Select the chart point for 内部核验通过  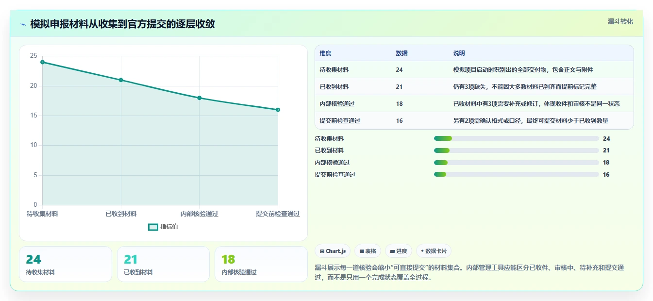tap(200, 98)
